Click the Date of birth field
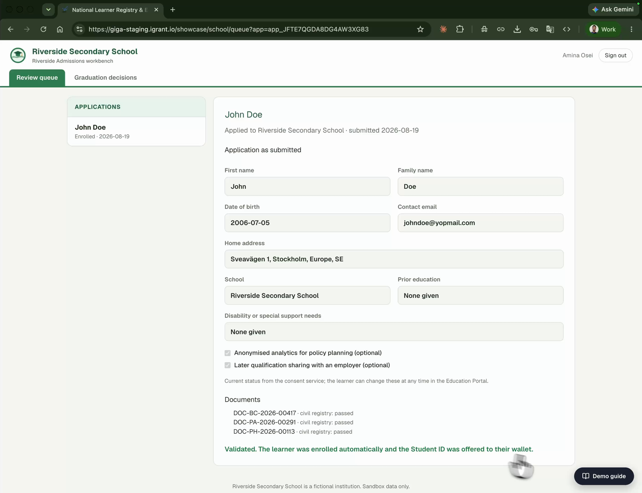This screenshot has height=493, width=642. (x=307, y=223)
